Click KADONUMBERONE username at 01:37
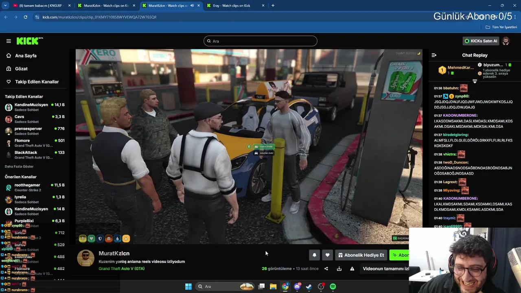The width and height of the screenshot is (521, 293). click(460, 116)
